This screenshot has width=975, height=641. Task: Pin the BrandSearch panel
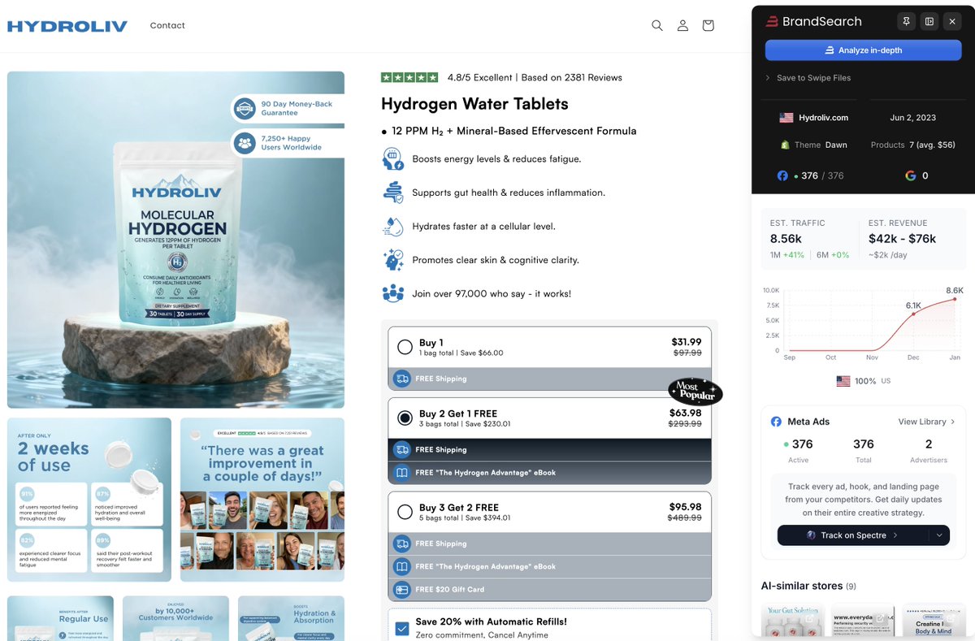[906, 21]
